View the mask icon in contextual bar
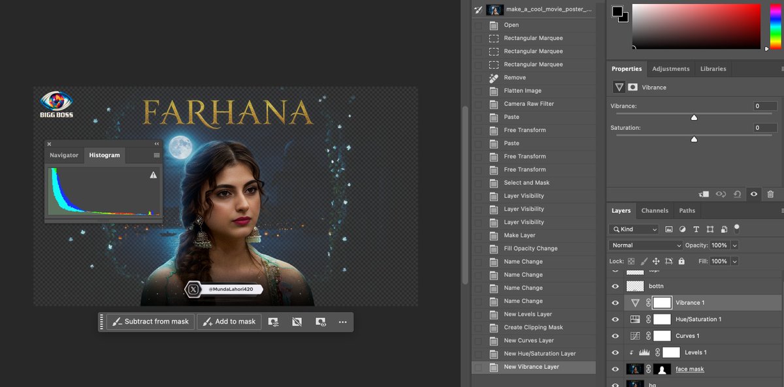This screenshot has height=387, width=784. pyautogui.click(x=320, y=322)
